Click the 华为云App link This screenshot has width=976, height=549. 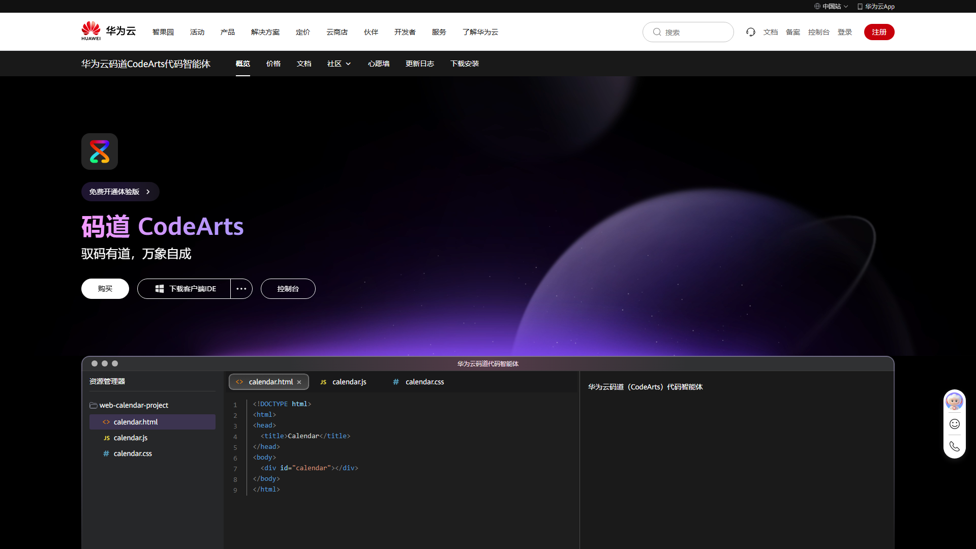pyautogui.click(x=876, y=6)
